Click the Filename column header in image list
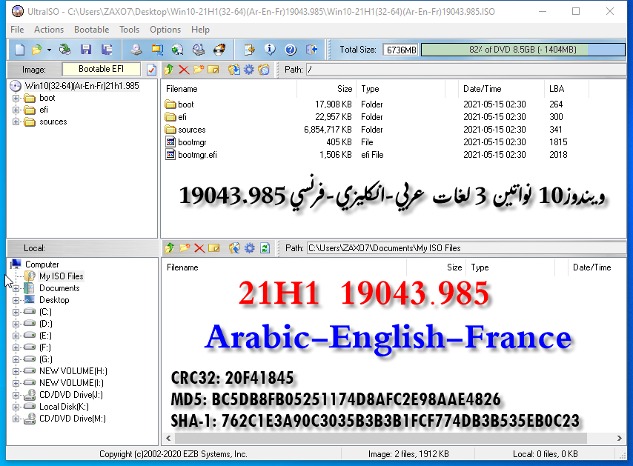The height and width of the screenshot is (466, 633). point(229,89)
